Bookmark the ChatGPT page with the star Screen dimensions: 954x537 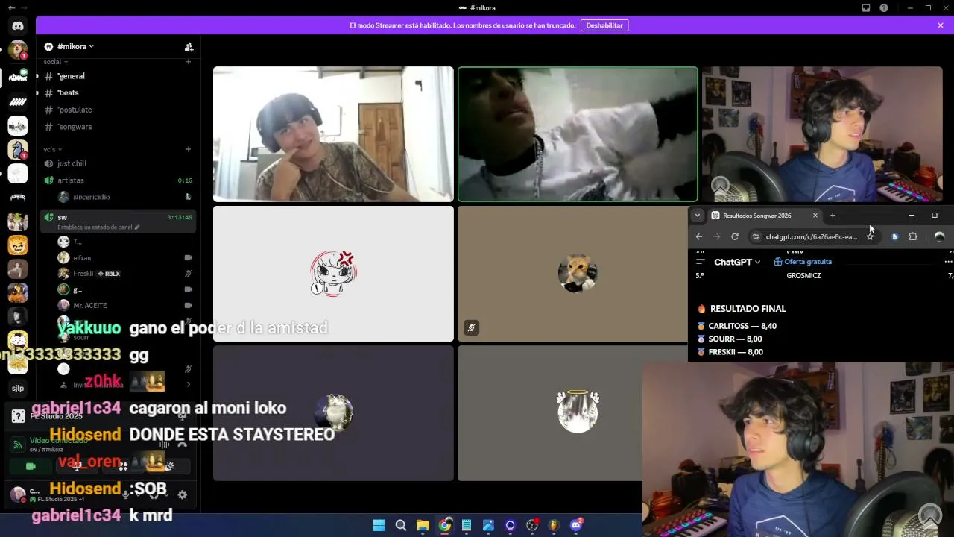[x=870, y=236]
